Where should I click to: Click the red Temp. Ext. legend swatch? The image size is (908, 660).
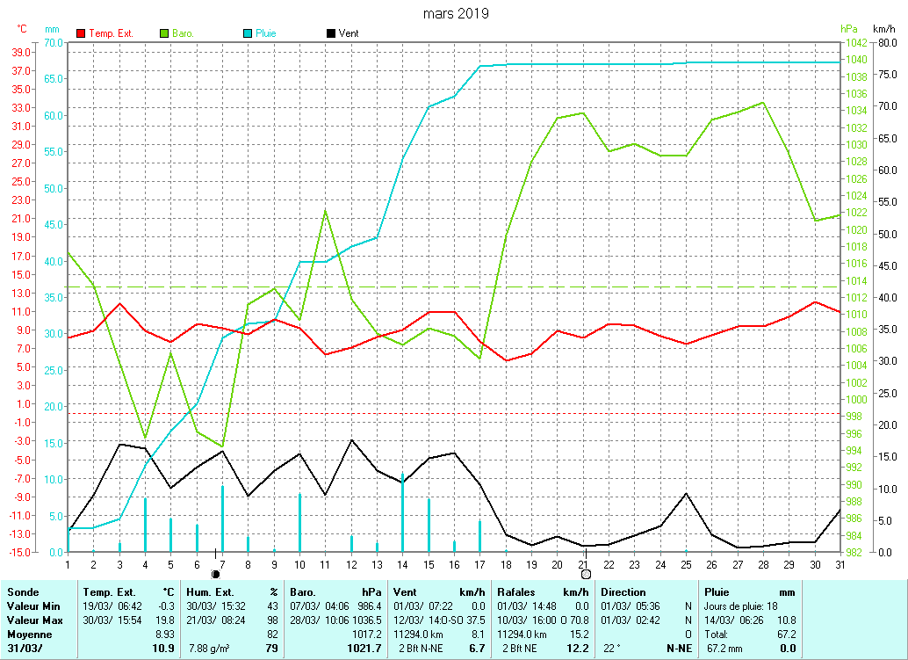(82, 33)
